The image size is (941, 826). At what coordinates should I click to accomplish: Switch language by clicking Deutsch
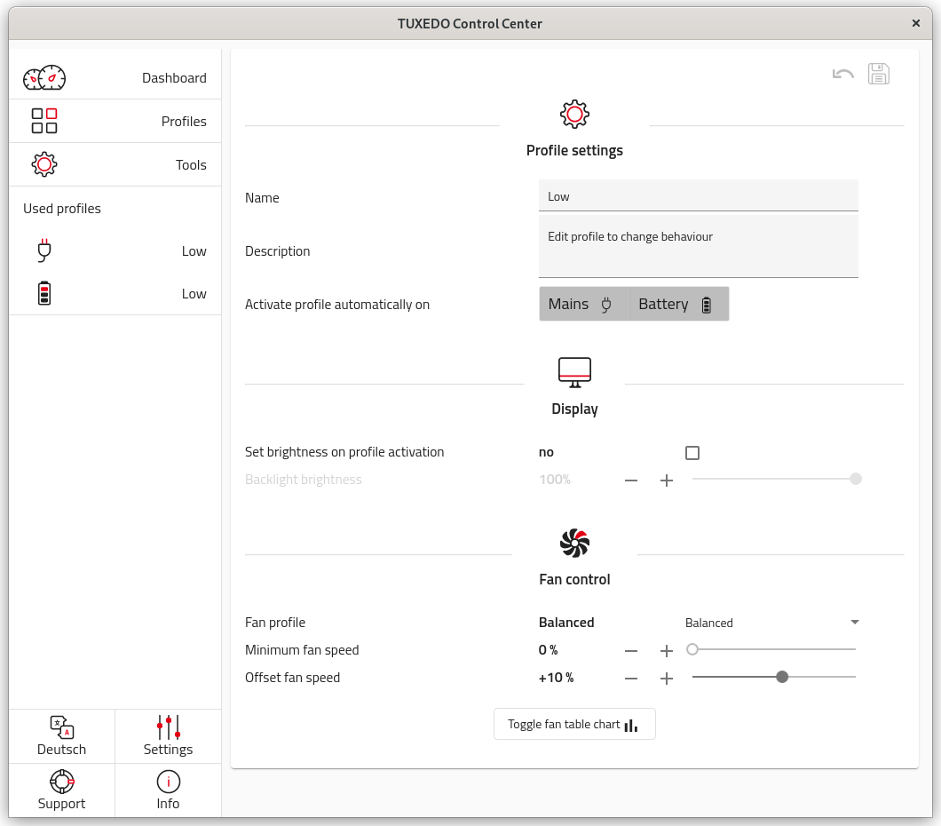61,736
